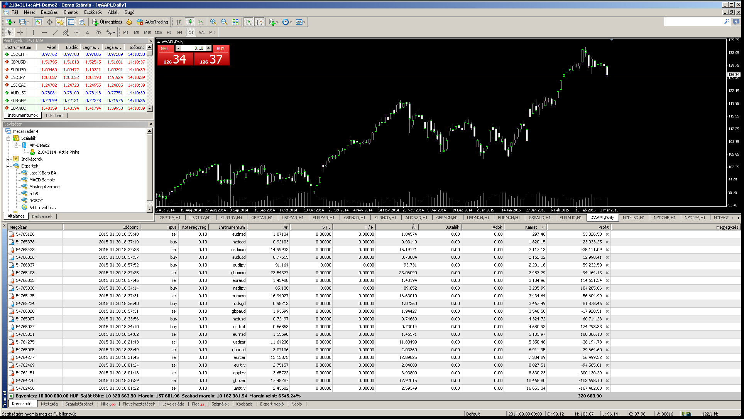Image resolution: width=744 pixels, height=419 pixels.
Task: Select the H4 timeframe
Action: point(179,33)
